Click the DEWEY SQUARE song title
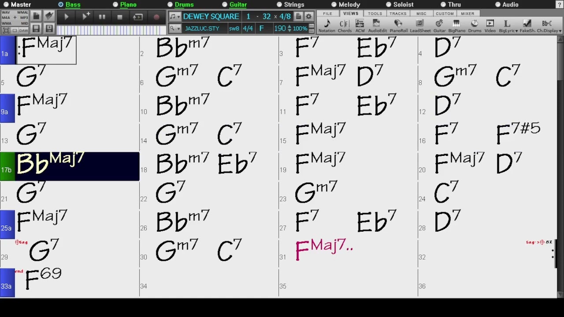 pos(211,16)
